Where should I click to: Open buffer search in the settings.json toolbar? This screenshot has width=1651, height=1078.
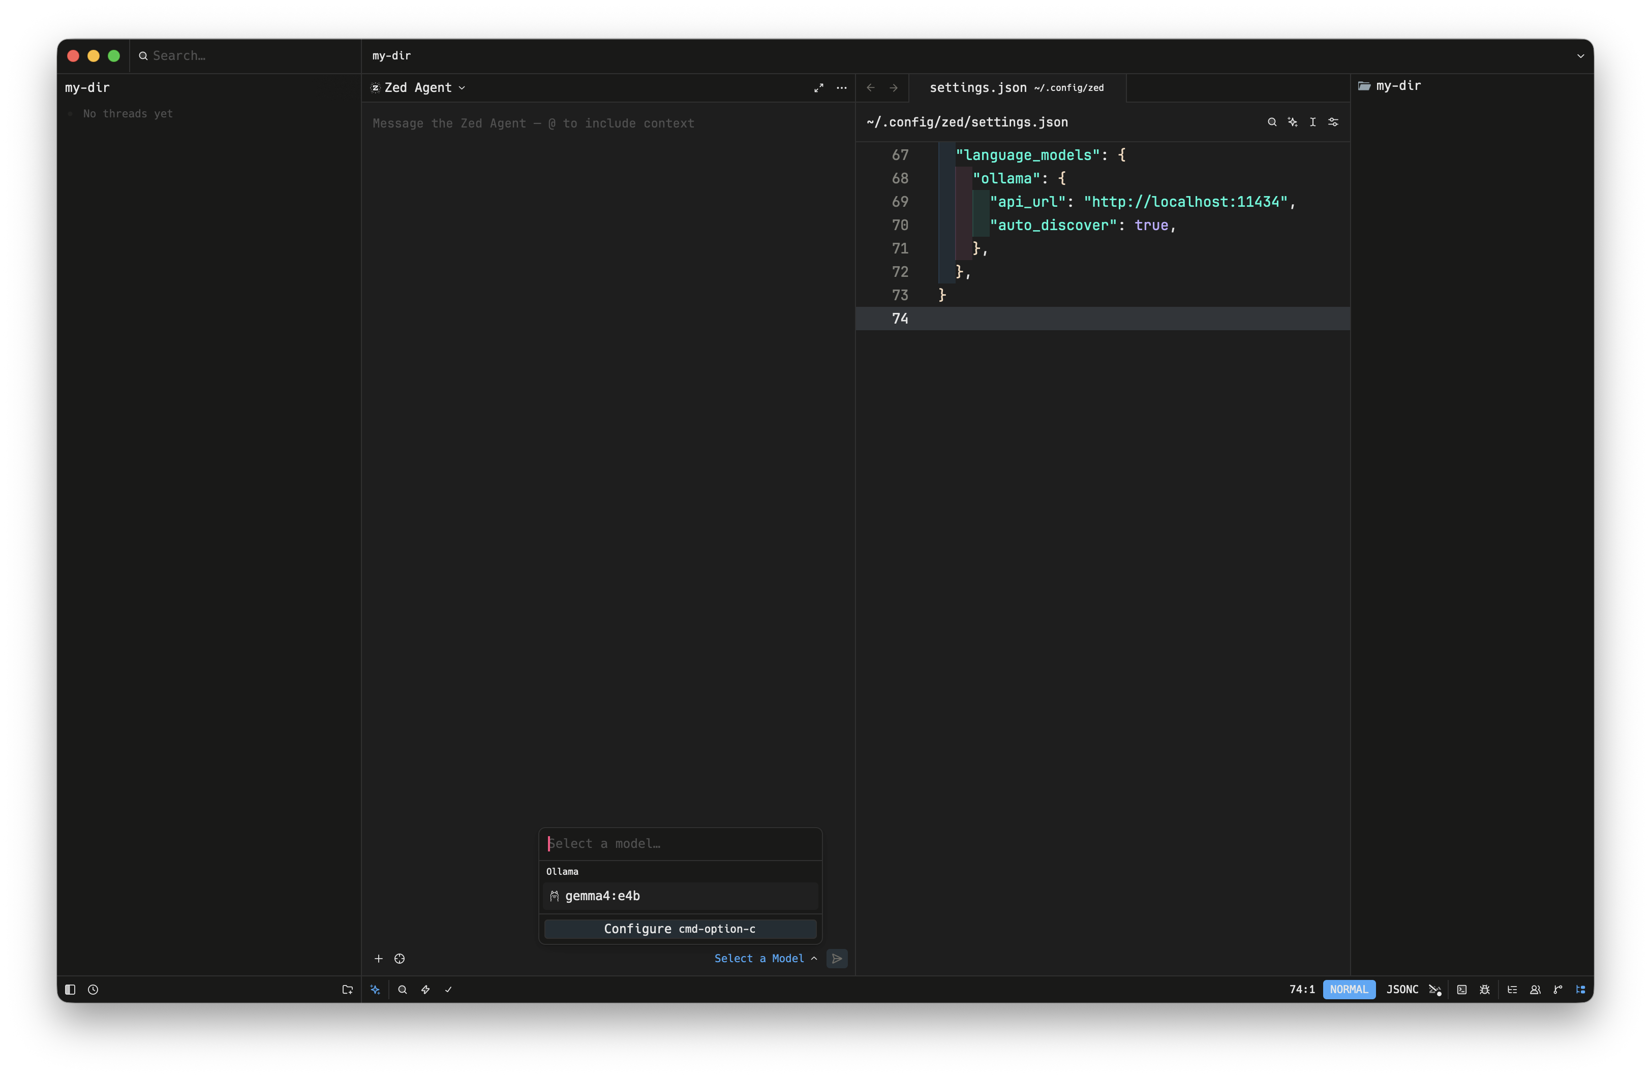tap(1272, 122)
